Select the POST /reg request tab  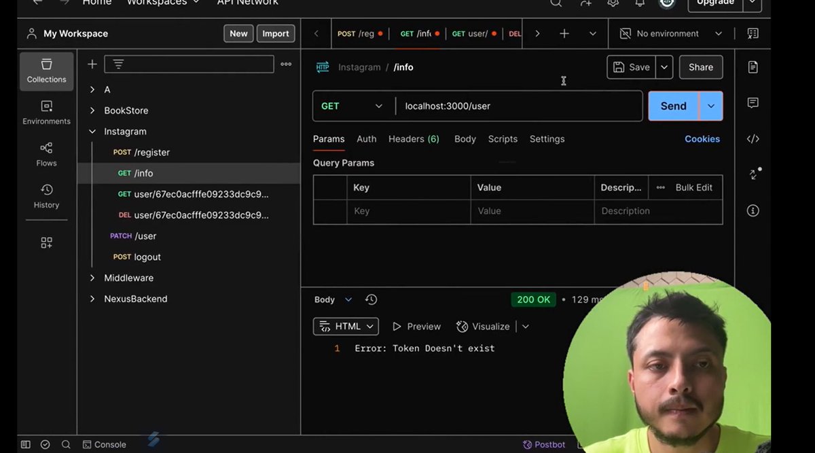point(360,33)
